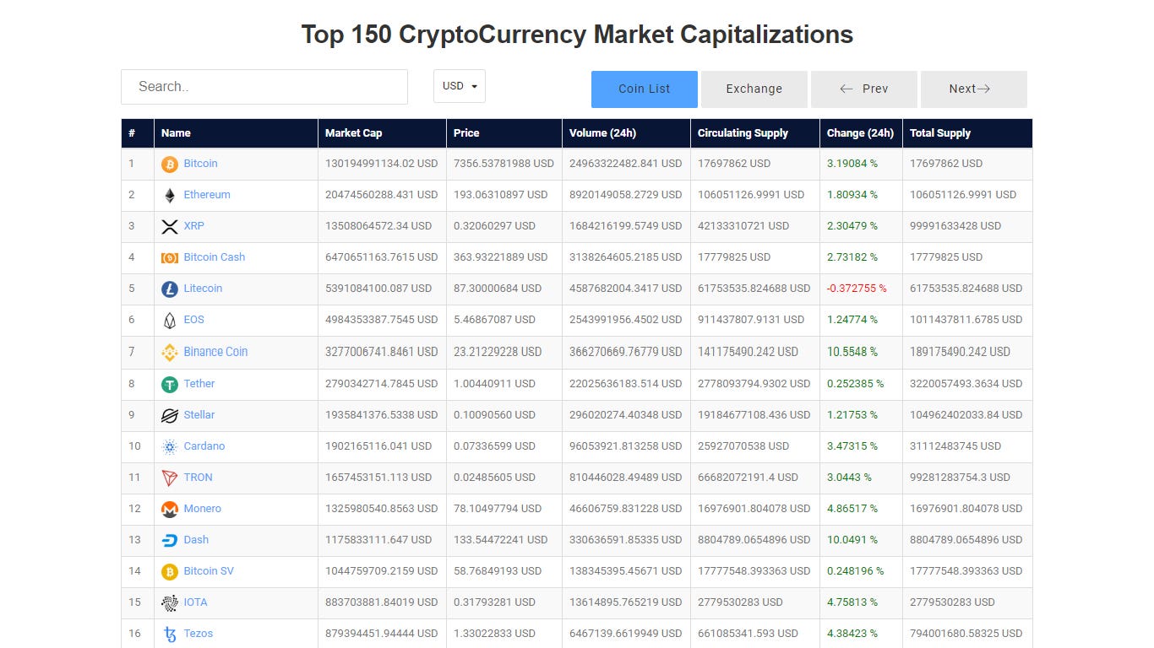
Task: Open the TRON coin link
Action: click(x=198, y=478)
